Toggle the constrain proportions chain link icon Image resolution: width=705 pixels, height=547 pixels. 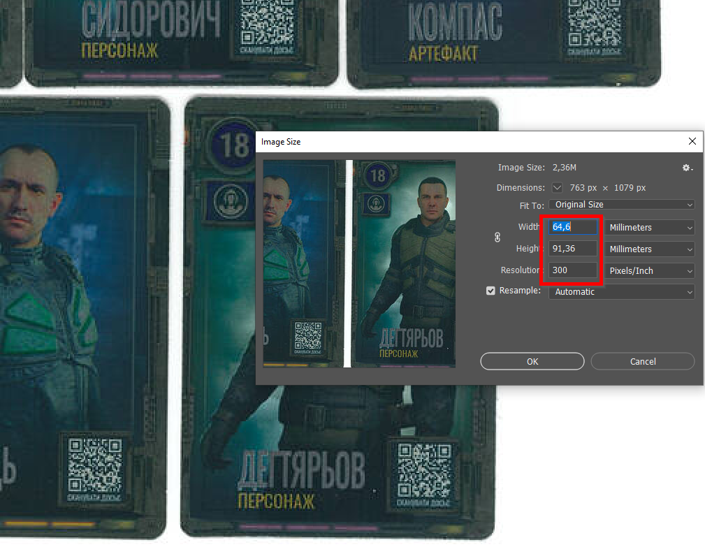pos(497,238)
